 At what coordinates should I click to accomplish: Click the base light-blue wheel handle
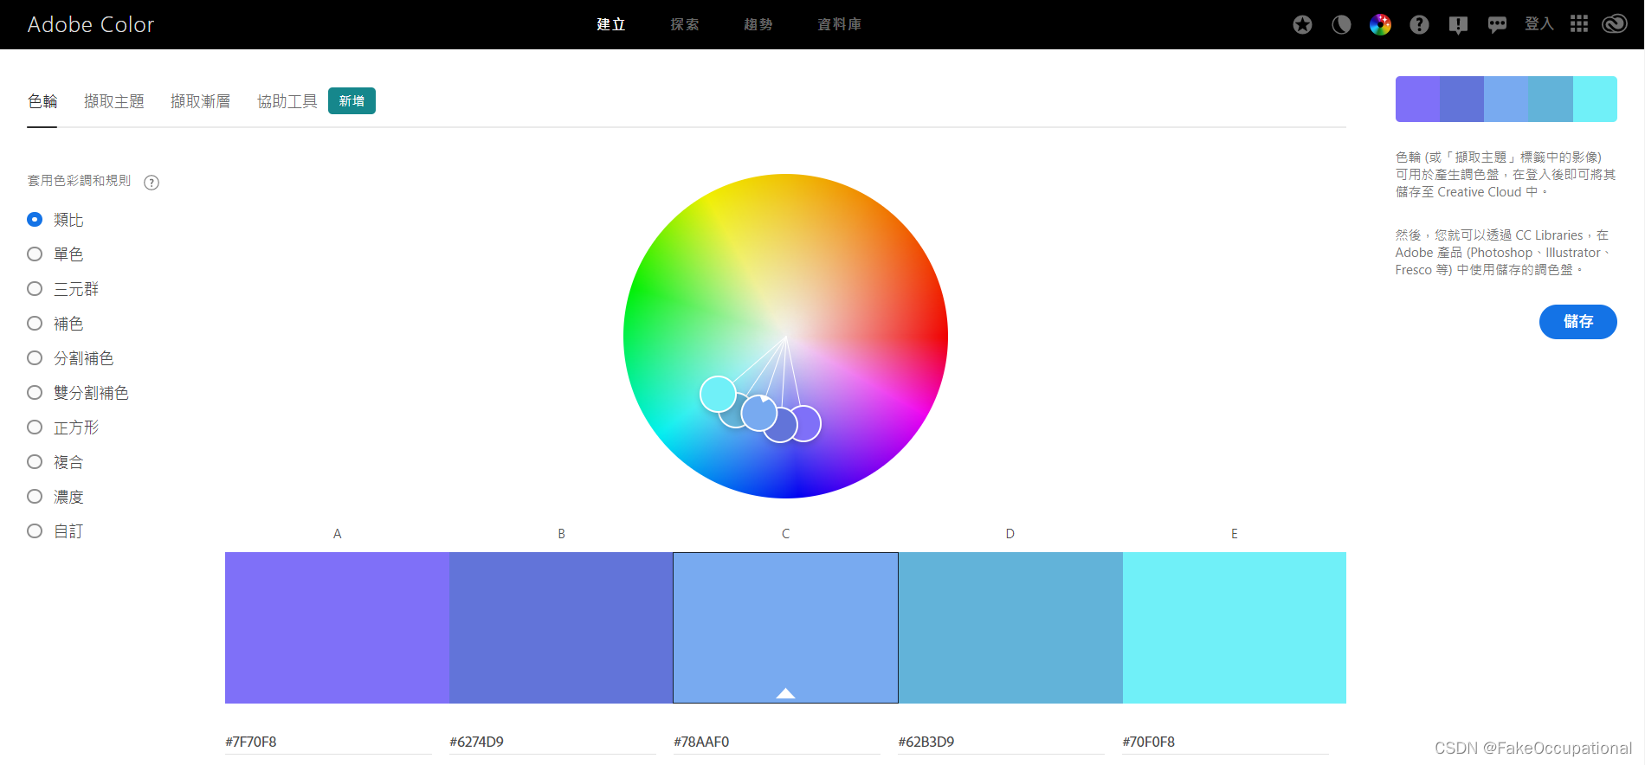click(759, 413)
